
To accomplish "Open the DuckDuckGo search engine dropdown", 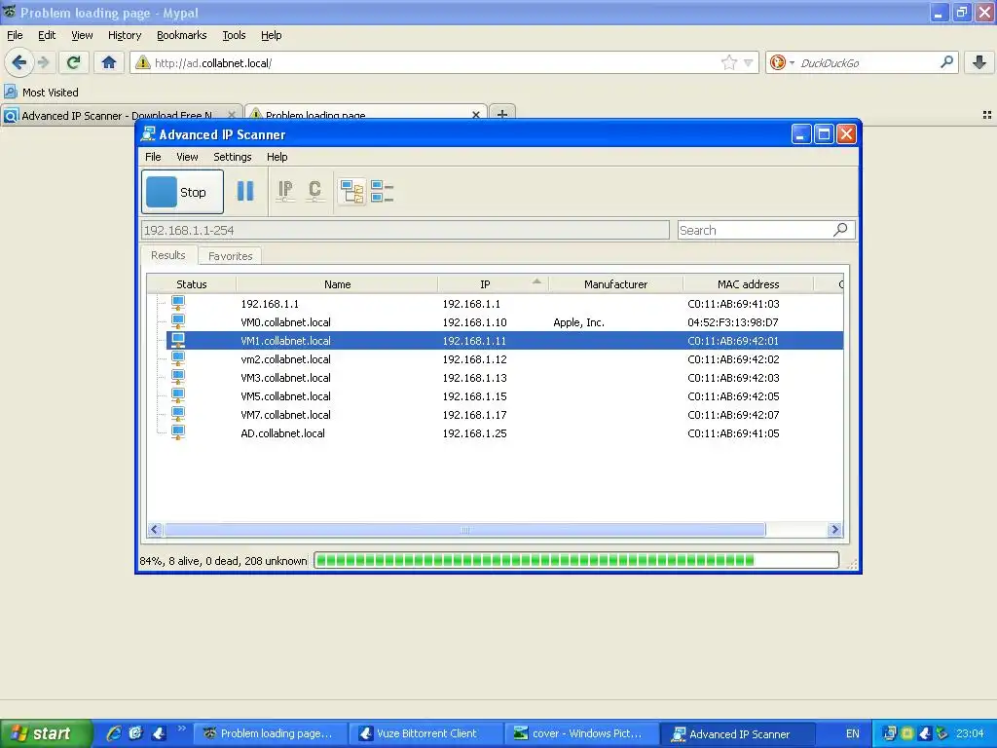I will click(x=782, y=62).
